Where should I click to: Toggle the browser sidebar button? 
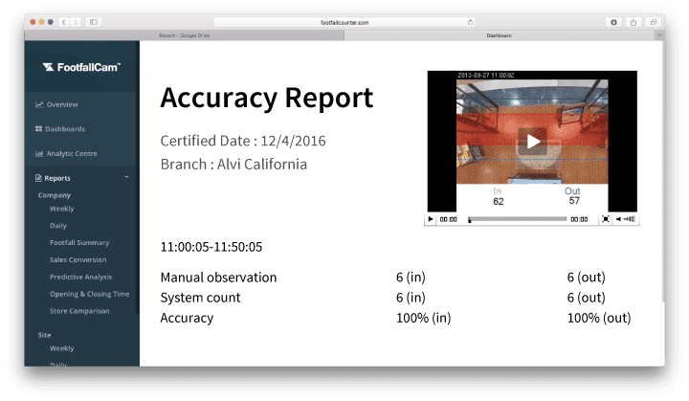[x=94, y=22]
